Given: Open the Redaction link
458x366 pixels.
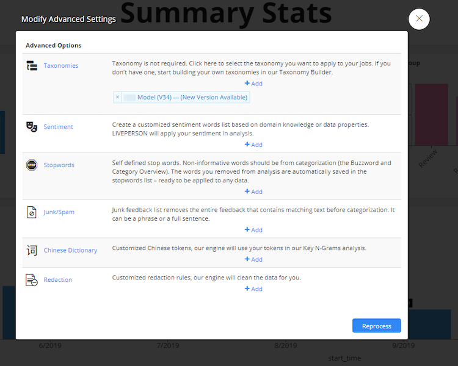Looking at the screenshot, I should pos(58,280).
